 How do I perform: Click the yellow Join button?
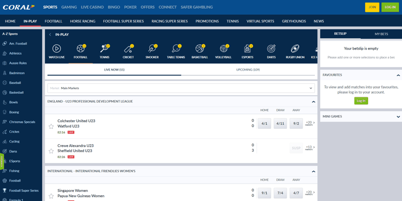(372, 7)
